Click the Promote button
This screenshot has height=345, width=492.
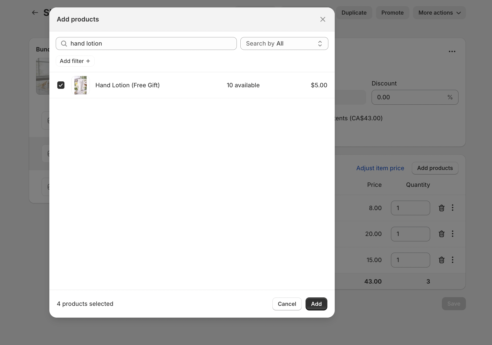point(392,13)
